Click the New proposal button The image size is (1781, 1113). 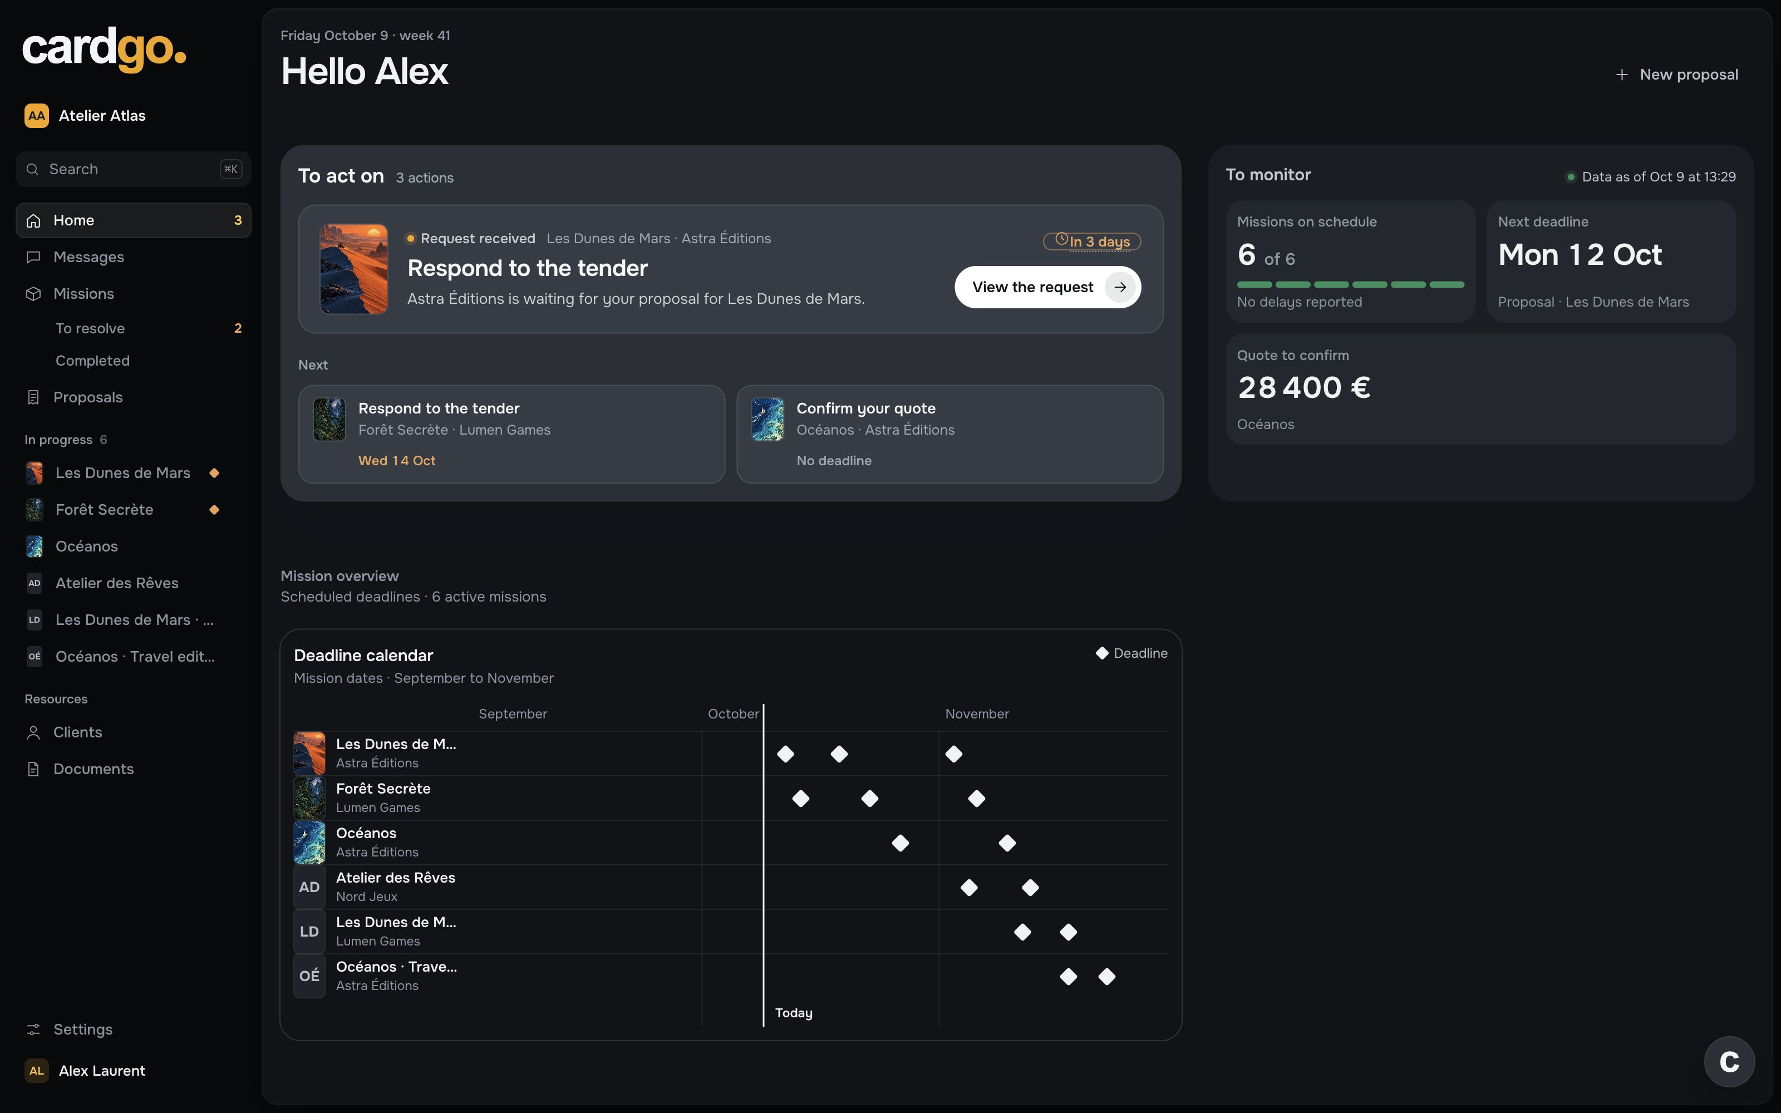coord(1676,75)
